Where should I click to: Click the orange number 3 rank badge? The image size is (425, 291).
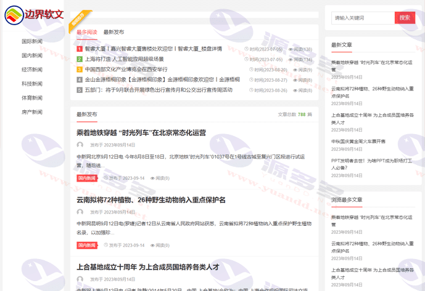80,70
